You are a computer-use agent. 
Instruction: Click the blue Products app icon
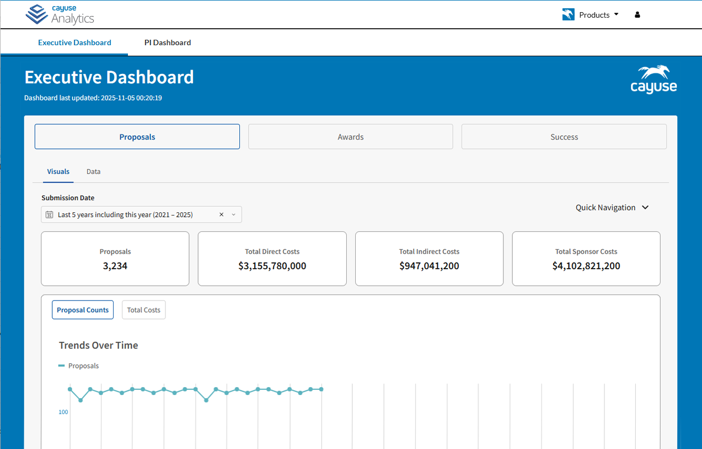point(567,14)
